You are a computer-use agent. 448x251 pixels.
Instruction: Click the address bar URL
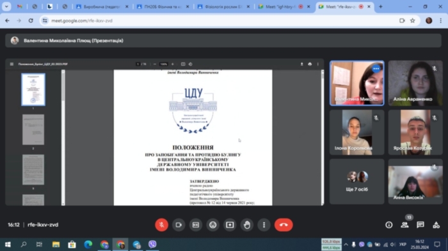(82, 20)
